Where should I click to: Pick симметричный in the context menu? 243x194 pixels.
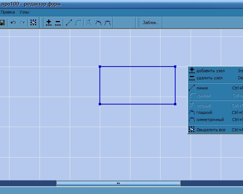click(210, 120)
